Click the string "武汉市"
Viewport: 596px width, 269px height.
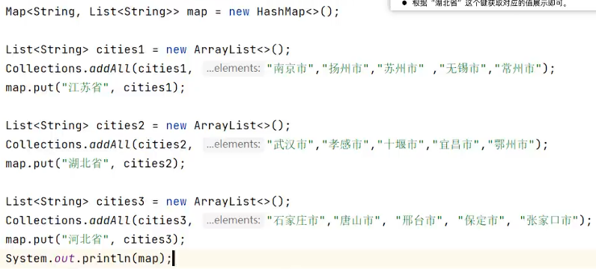tap(291, 144)
